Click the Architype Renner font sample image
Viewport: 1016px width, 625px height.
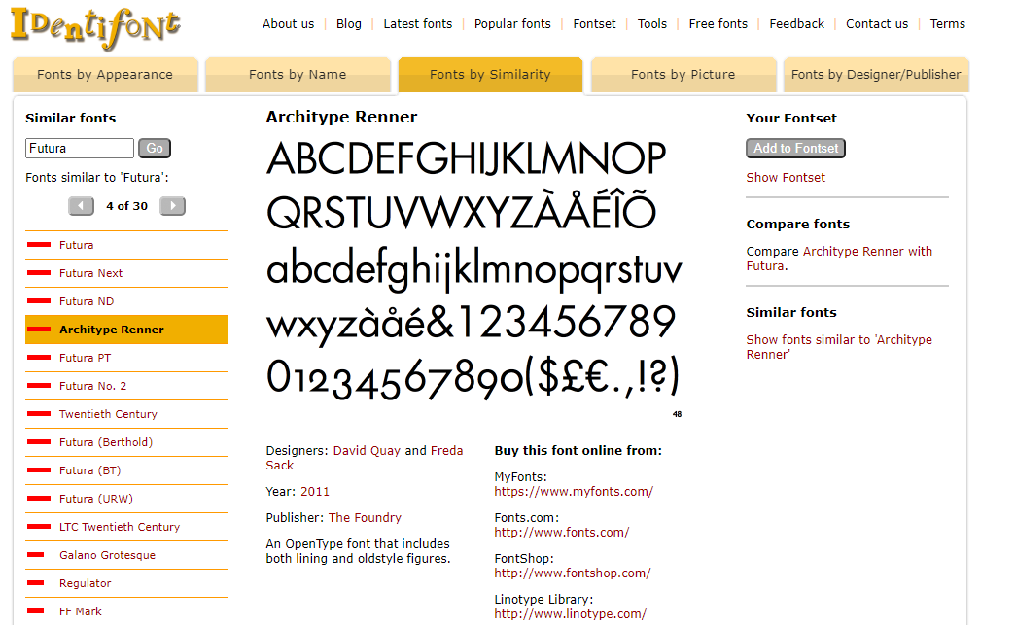tap(473, 269)
